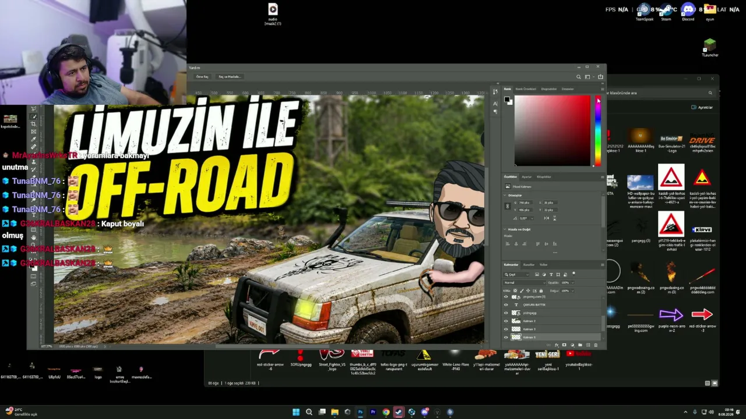Click the align bottom edges icon

(554, 244)
